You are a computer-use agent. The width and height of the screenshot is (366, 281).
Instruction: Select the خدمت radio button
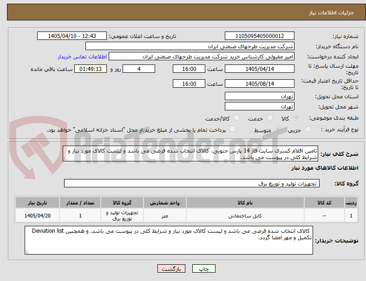pyautogui.click(x=270, y=118)
